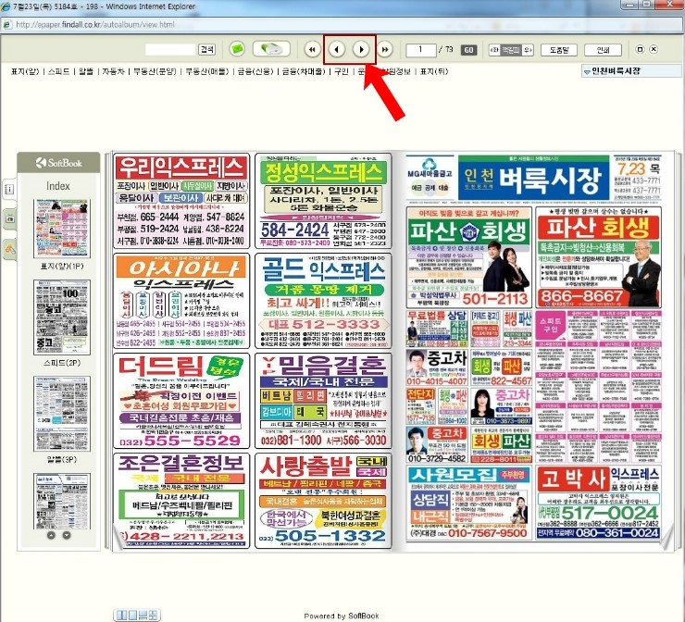Switch to grid thumbnail view icon

[153, 615]
